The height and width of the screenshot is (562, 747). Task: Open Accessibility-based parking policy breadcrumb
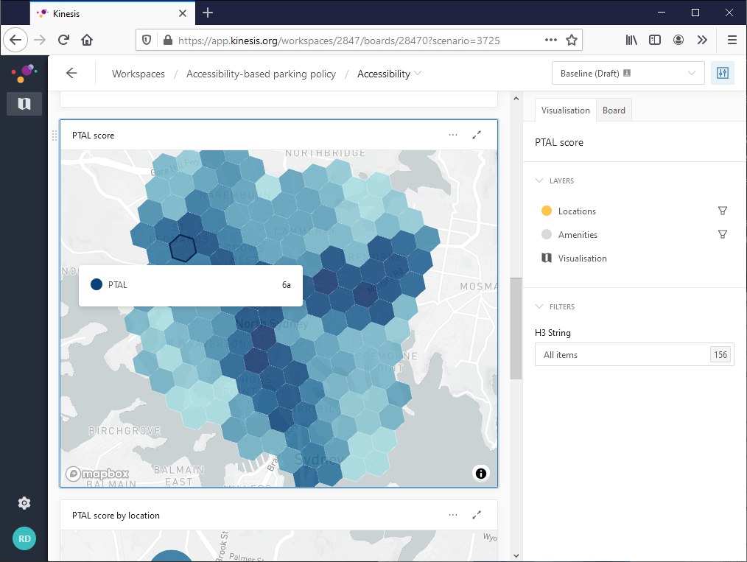[261, 74]
